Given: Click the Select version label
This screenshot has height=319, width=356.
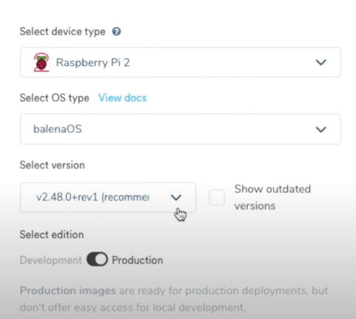Looking at the screenshot, I should coord(52,165).
